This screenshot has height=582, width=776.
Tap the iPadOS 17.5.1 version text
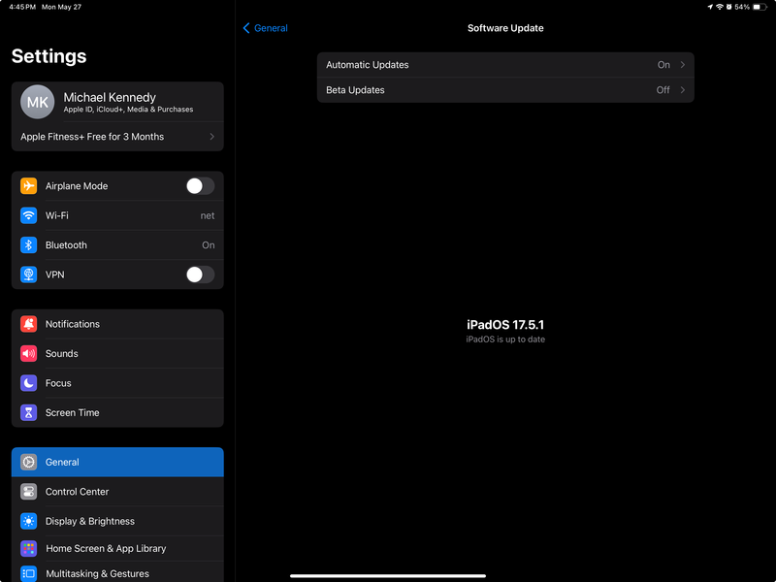(505, 325)
